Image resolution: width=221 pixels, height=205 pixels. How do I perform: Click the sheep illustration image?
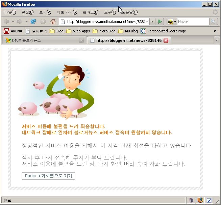pyautogui.click(x=56, y=90)
